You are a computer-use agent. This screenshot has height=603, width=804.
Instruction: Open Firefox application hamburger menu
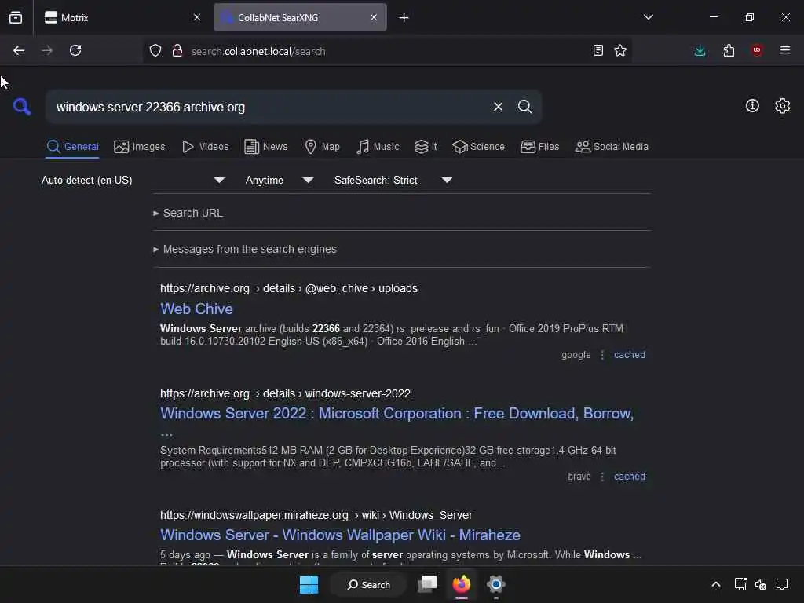[785, 50]
